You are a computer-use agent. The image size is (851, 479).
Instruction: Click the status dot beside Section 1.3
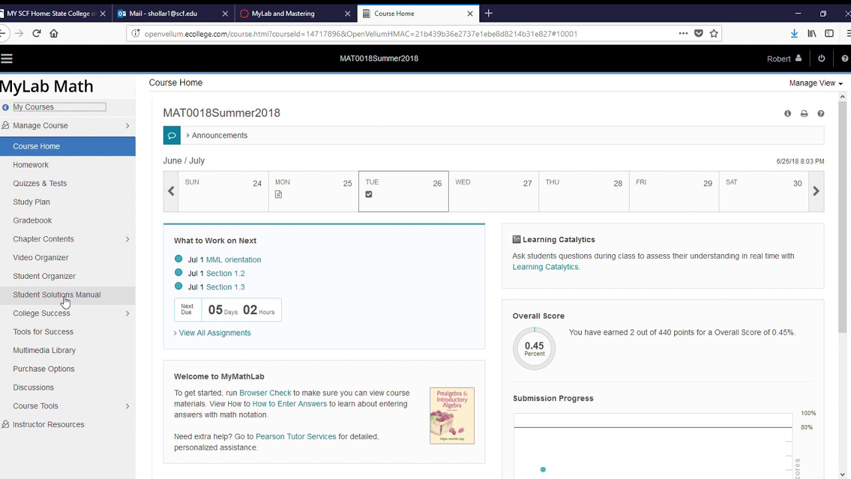click(178, 286)
